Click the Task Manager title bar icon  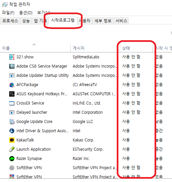(x=5, y=5)
